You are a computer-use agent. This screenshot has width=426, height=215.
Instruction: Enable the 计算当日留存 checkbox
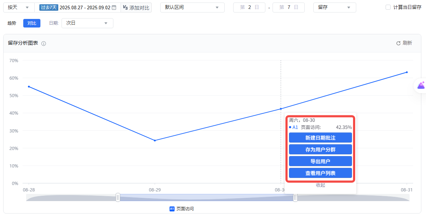(x=388, y=7)
